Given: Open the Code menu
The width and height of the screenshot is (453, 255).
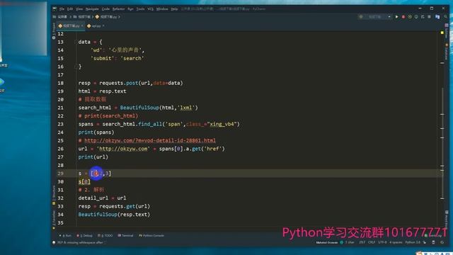Looking at the screenshot, I should 105,9.
